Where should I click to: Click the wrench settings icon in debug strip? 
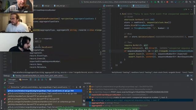[5, 83]
